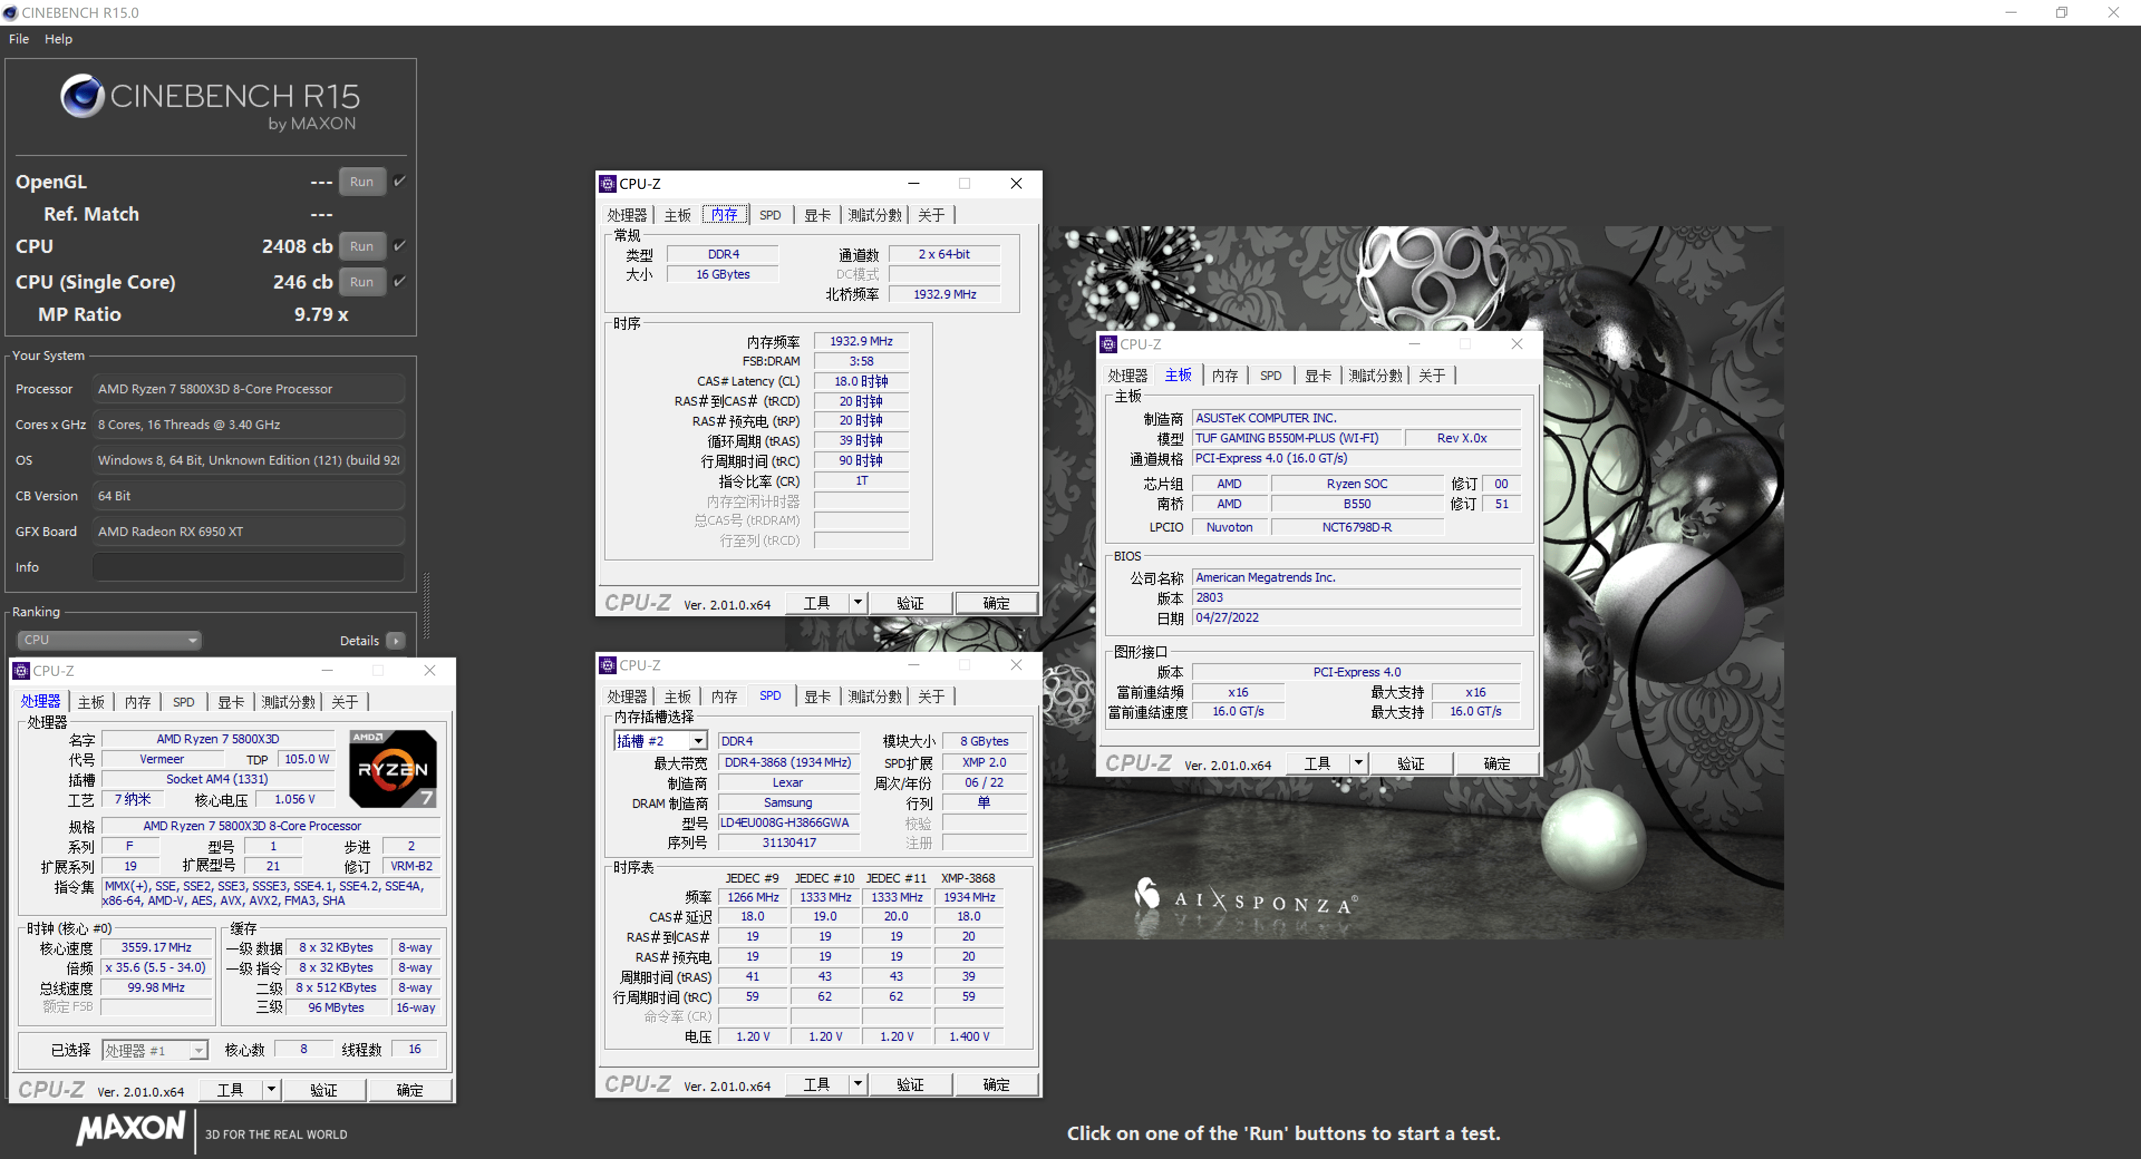Click 确定 in the processor CPU-Z window
The height and width of the screenshot is (1159, 2141).
(410, 1090)
